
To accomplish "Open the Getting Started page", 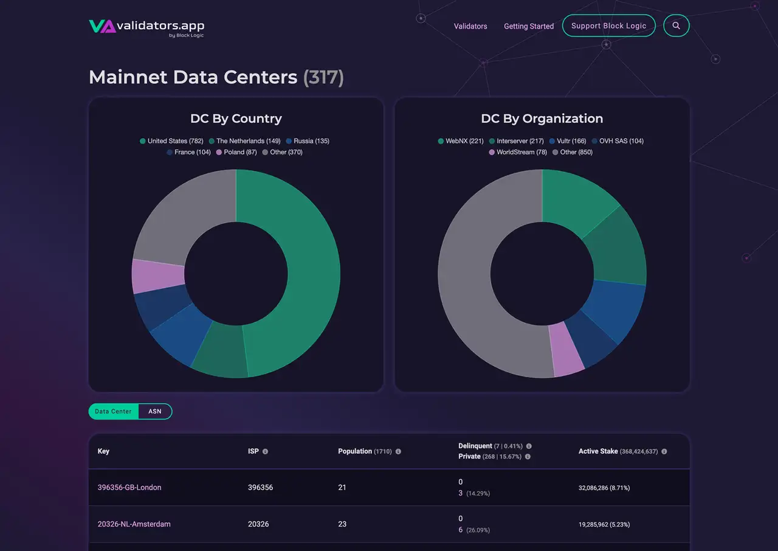I will (x=528, y=26).
